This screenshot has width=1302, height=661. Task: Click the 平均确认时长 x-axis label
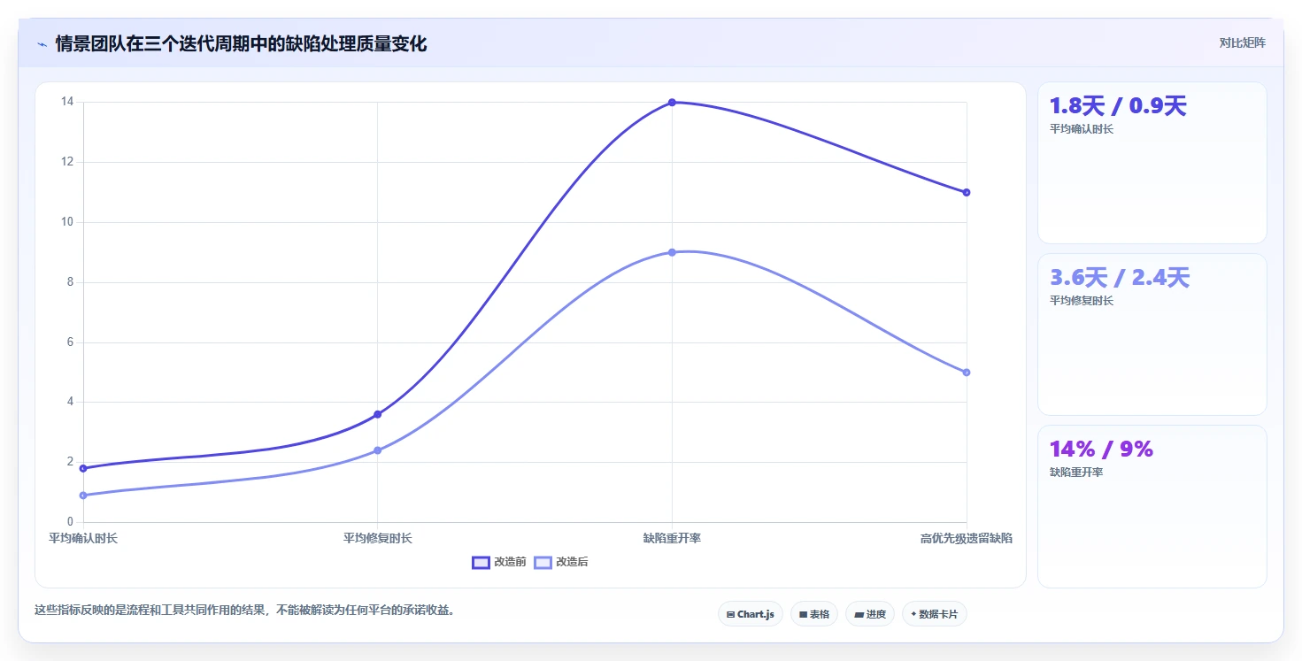(83, 538)
